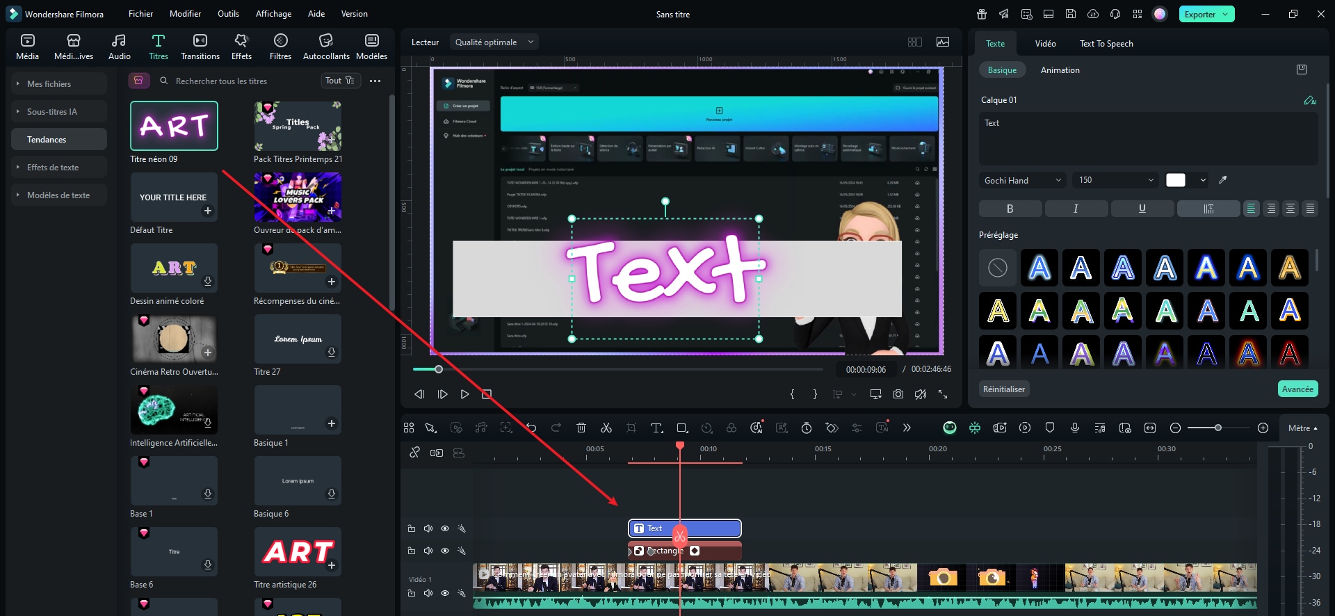Expand the Sous-titres IA category
The image size is (1335, 616).
click(x=59, y=111)
